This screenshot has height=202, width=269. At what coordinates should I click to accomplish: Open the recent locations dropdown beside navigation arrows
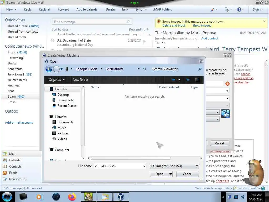click(61, 69)
